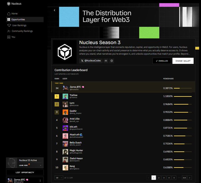Open Trathoa's avatar
Viewport: 201px width, 183px height.
point(65,96)
